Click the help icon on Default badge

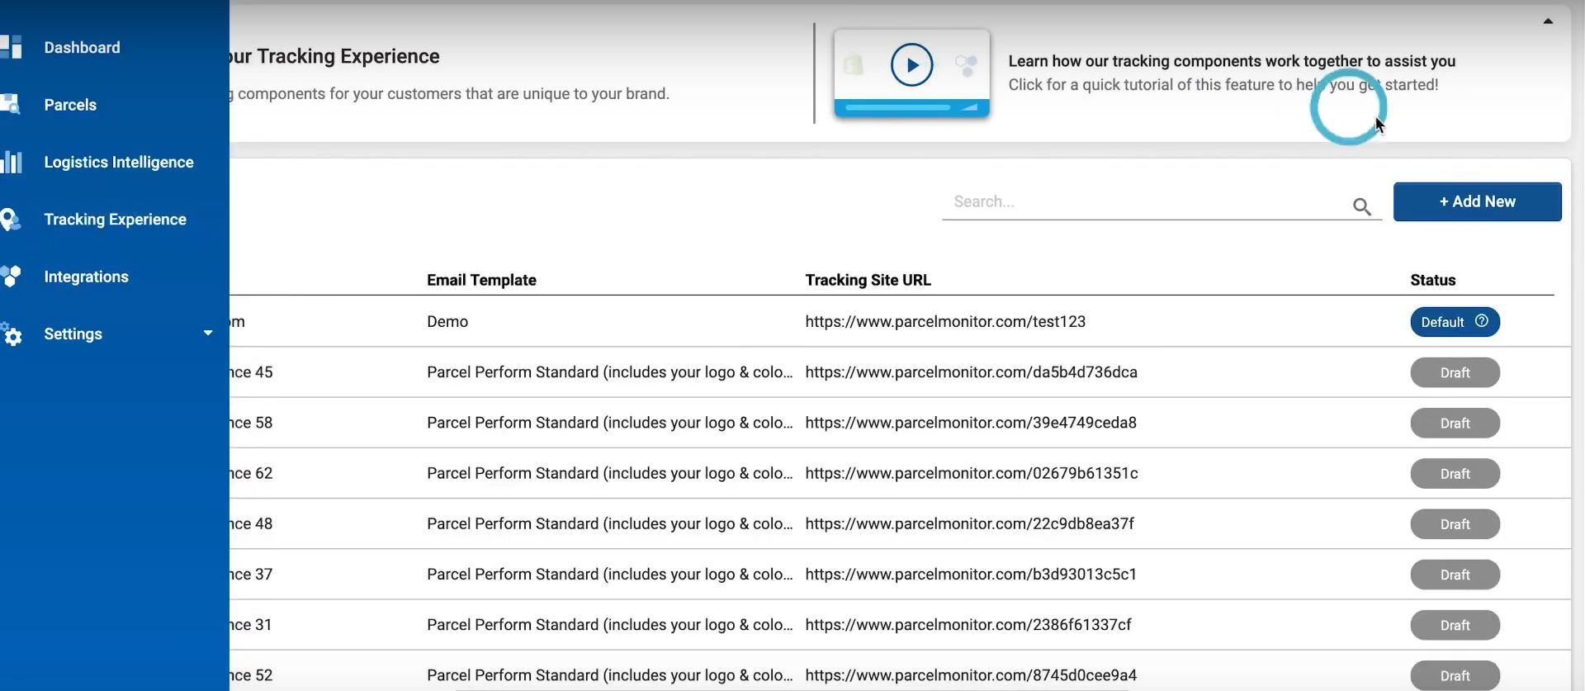pos(1482,321)
